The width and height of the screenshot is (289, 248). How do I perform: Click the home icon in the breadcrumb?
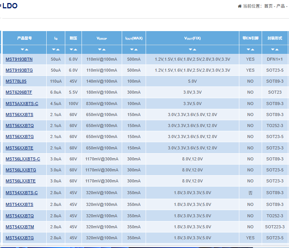tap(240, 6)
